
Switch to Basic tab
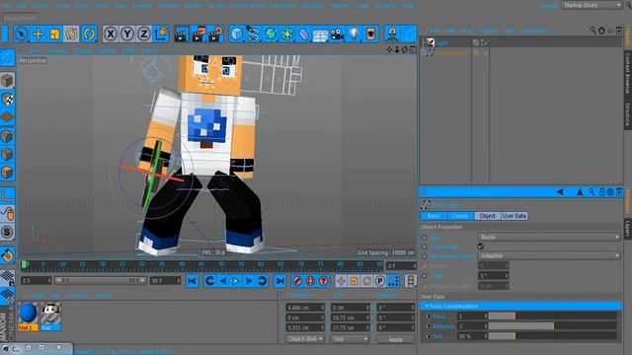(434, 216)
